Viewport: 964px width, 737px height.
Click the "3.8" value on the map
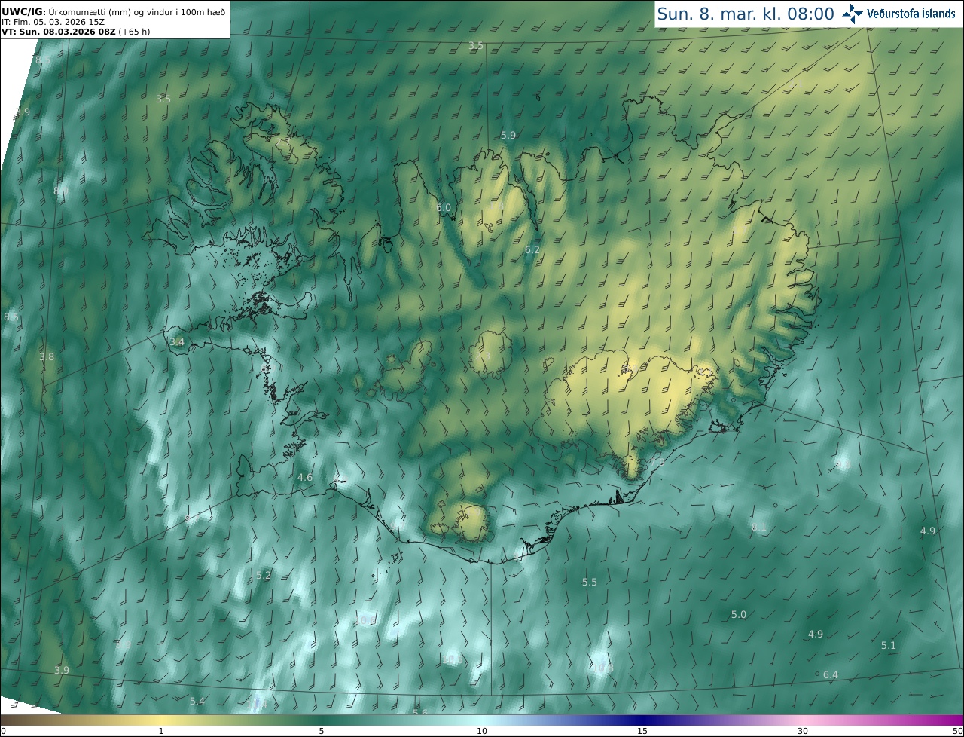47,357
